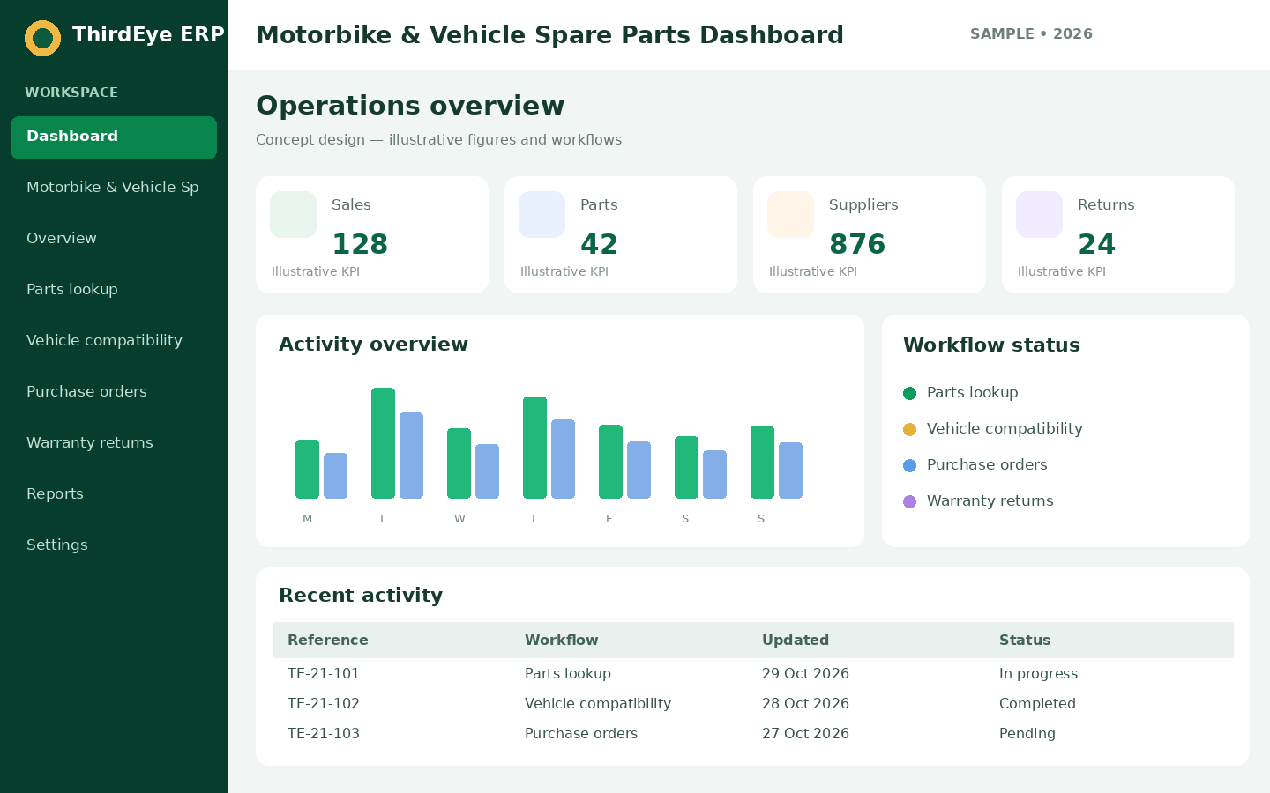Click purple dot beside Warranty returns status
This screenshot has height=793, width=1270.
tap(910, 501)
